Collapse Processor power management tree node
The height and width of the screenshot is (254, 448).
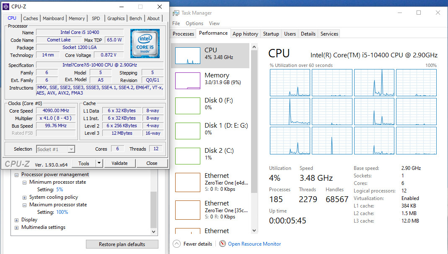[x=17, y=174]
